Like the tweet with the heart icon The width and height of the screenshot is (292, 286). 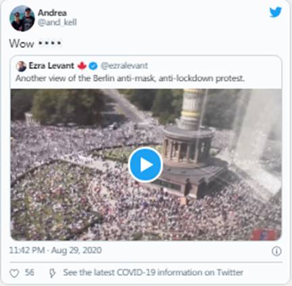coord(14,273)
